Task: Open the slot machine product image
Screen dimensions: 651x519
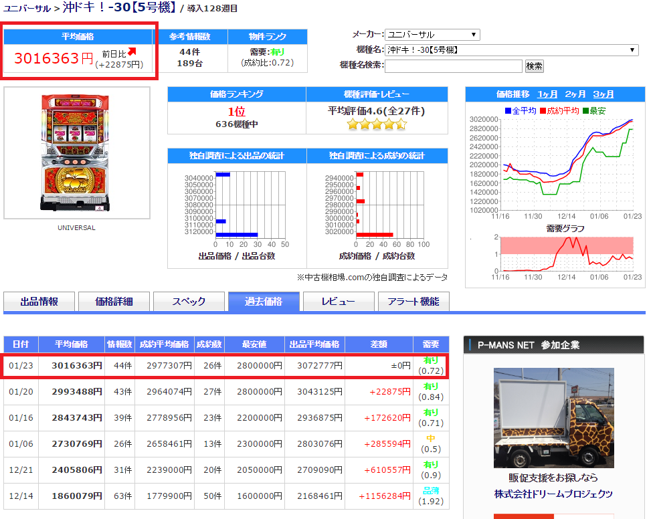Action: 77,152
